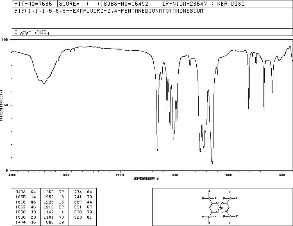The image size is (293, 226).
Task: Click transmittance value 84 beside 774
Action: (x=89, y=192)
